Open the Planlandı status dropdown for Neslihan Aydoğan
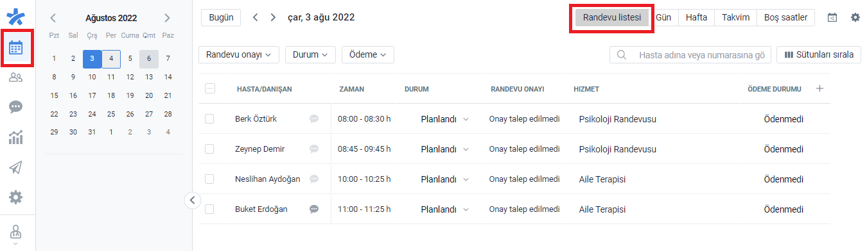 [444, 179]
